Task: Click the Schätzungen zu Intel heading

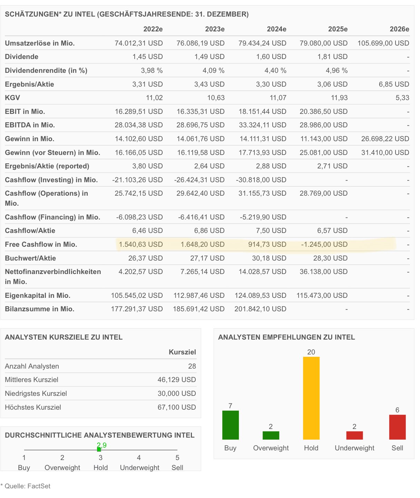Action: tap(127, 14)
